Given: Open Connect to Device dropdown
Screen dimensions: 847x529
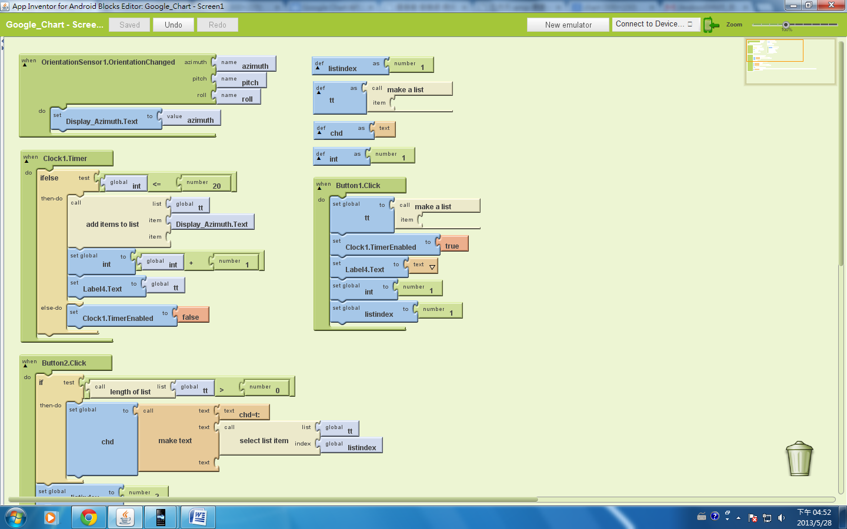Looking at the screenshot, I should point(655,24).
